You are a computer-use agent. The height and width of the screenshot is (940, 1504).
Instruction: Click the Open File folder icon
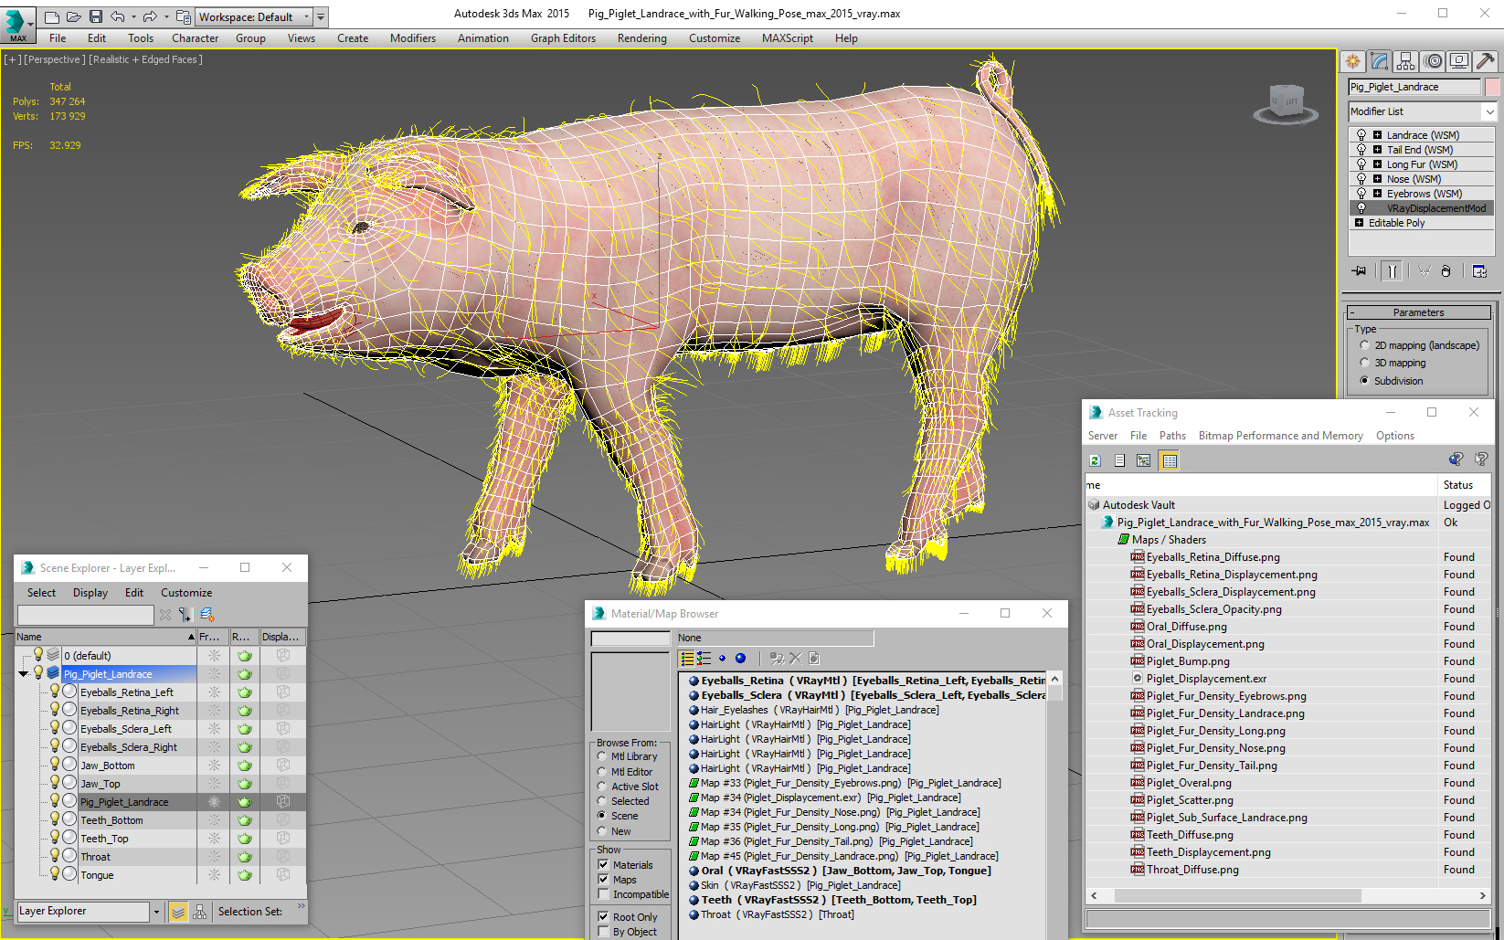(73, 16)
